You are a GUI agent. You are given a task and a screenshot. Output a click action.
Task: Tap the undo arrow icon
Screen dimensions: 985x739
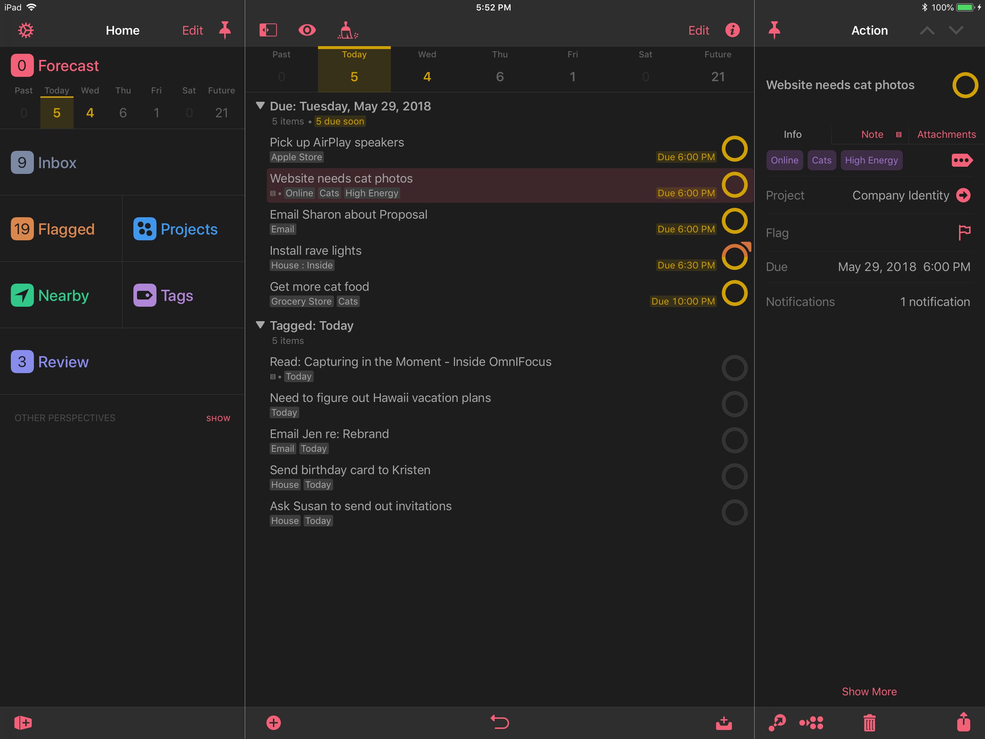click(x=500, y=722)
